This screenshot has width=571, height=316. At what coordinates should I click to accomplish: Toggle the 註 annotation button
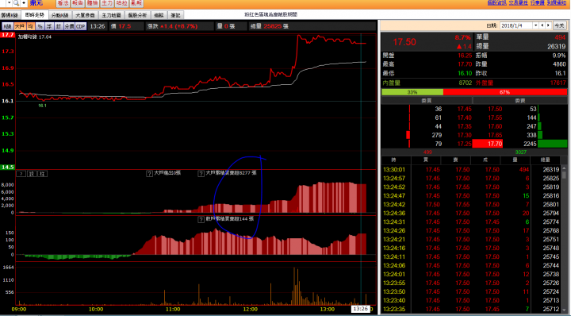[x=58, y=26]
